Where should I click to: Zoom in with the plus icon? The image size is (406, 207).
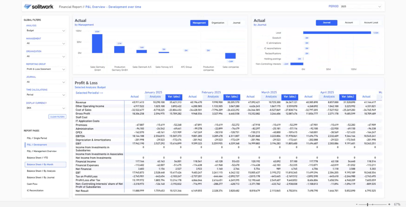pyautogui.click(x=389, y=204)
